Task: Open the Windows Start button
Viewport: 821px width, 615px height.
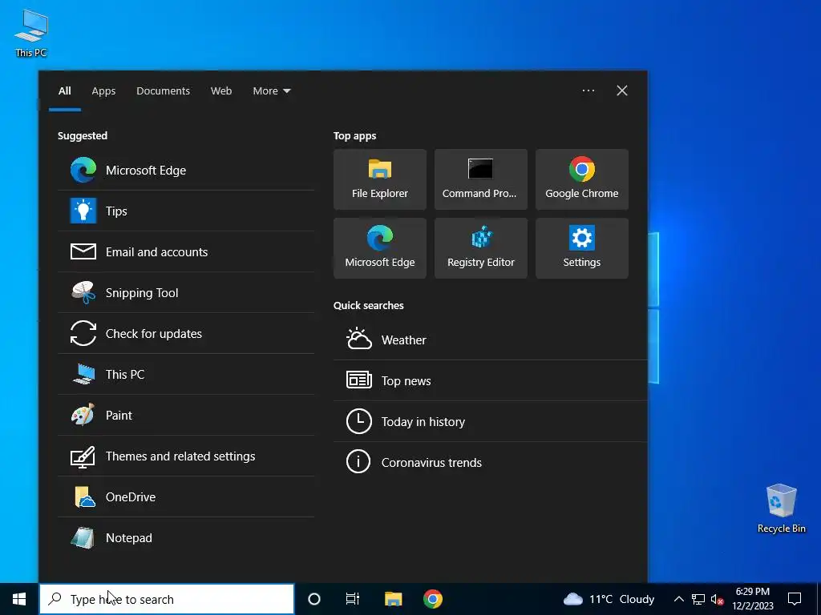Action: [19, 599]
